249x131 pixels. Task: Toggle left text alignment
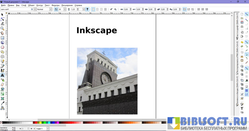93,10
